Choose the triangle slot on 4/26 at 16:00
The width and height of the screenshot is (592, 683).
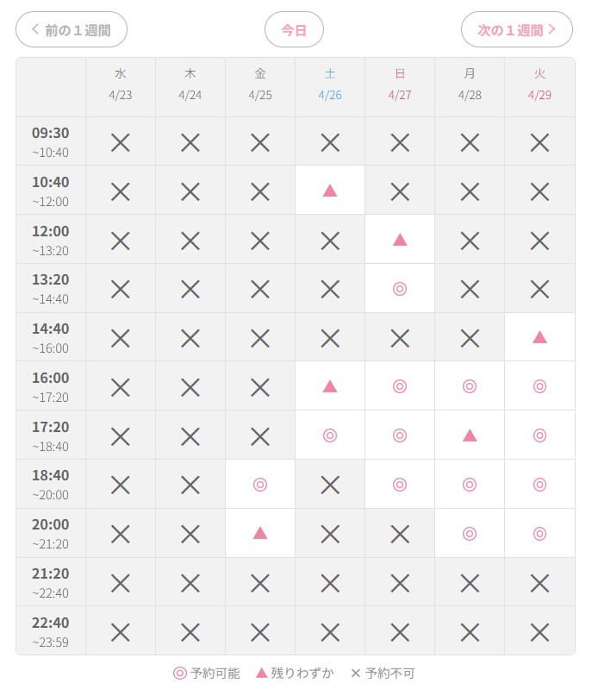(330, 386)
